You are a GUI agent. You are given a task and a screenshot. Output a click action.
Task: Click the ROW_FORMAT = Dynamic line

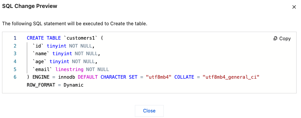point(55,85)
